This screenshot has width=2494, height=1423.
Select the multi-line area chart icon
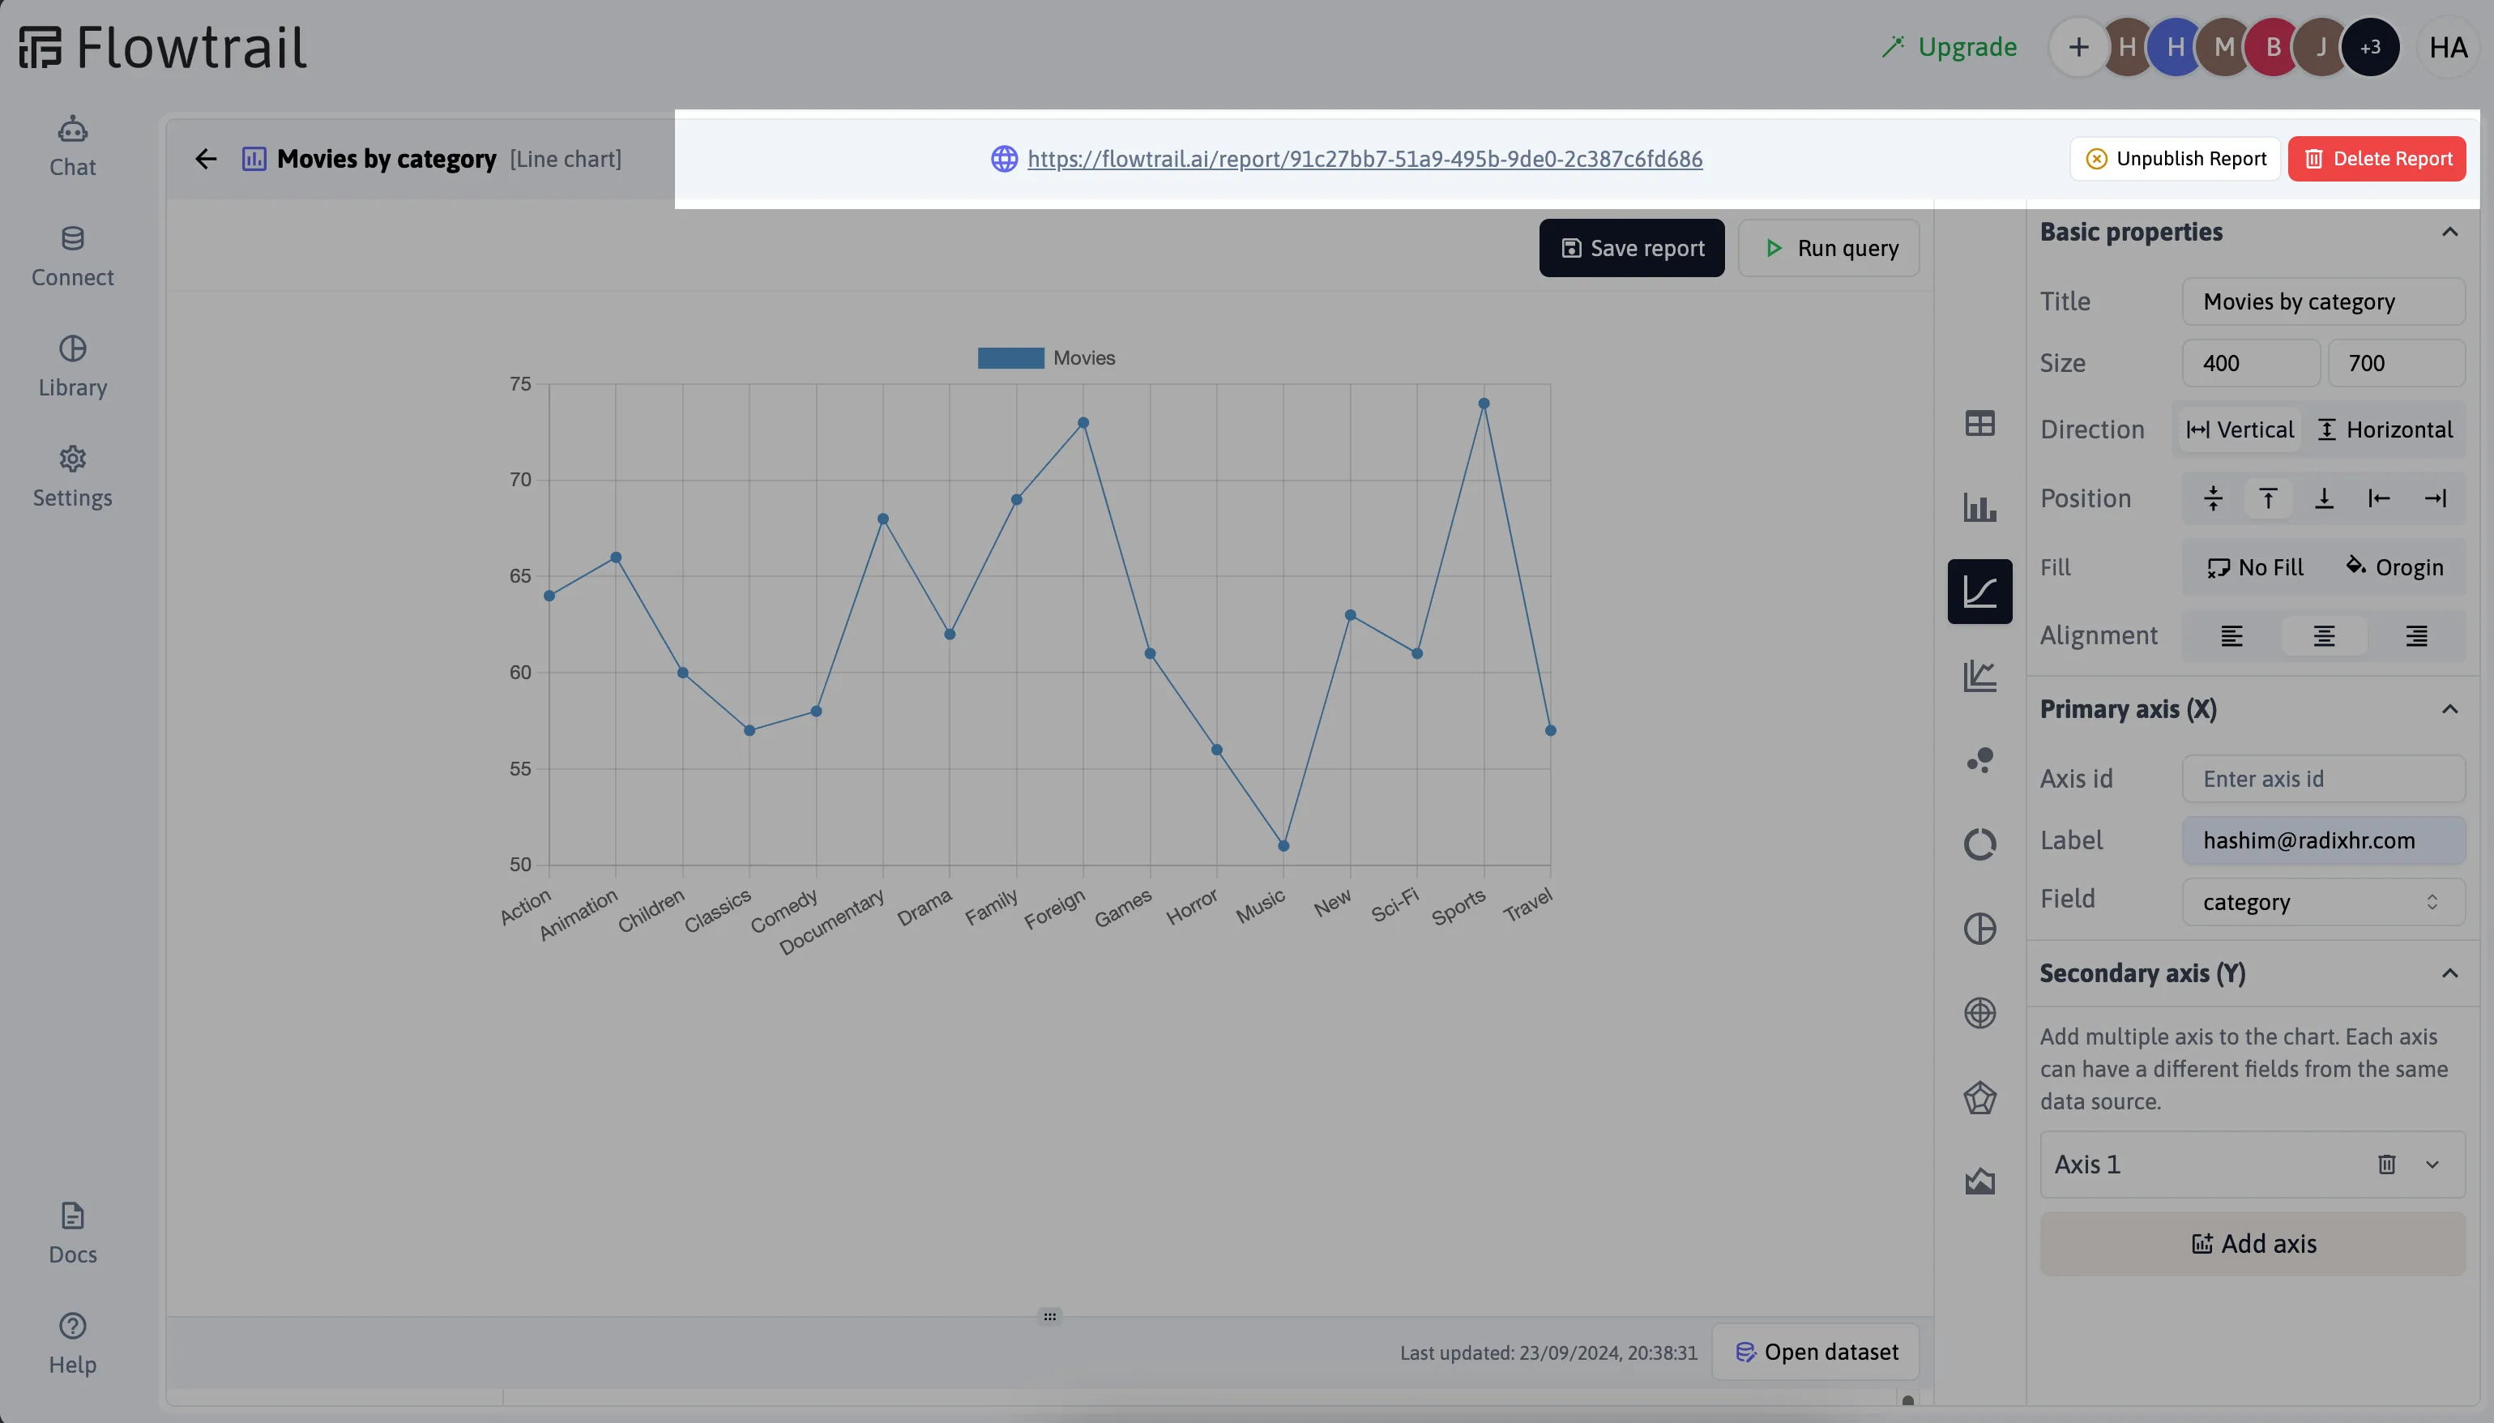1979,675
